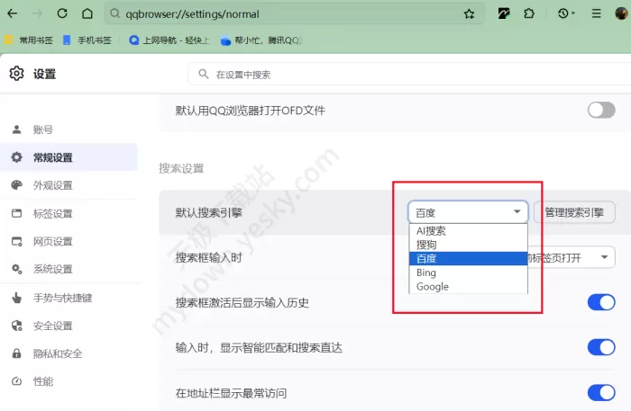Focus the 在设置中搜索 search box
The image size is (631, 411).
click(409, 75)
